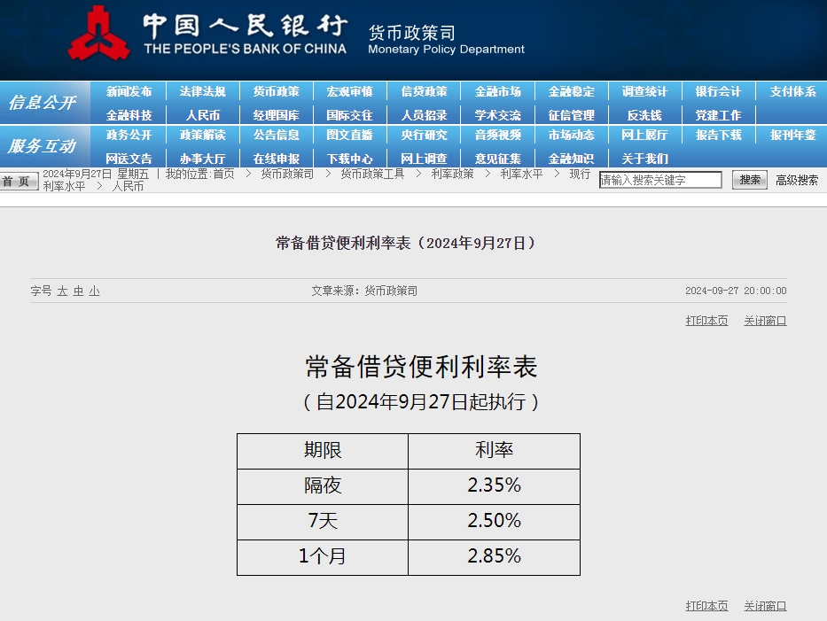Open the 公告信息 menu item
Image resolution: width=827 pixels, height=621 pixels.
[277, 136]
